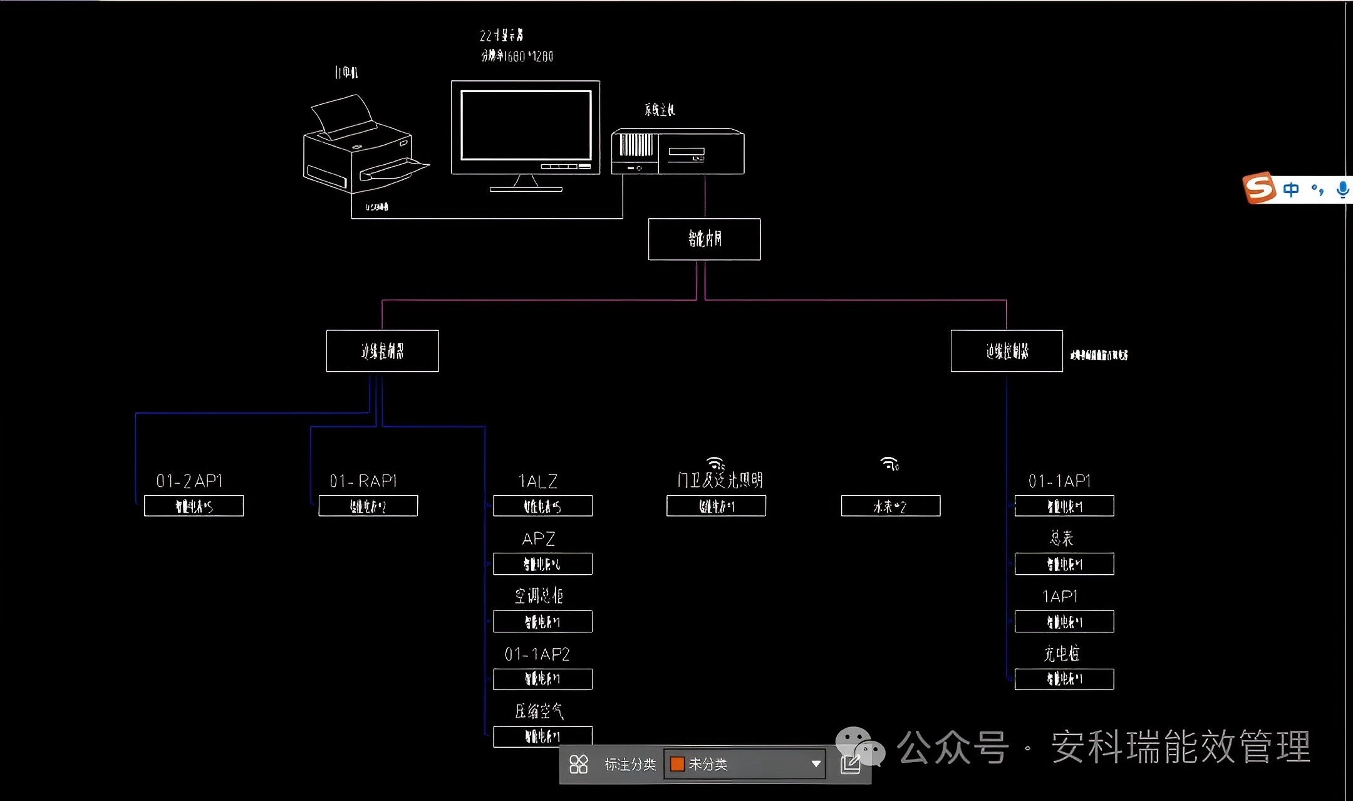Select the wireless symbol above 门卫及泛光照明
The image size is (1353, 801).
(716, 463)
